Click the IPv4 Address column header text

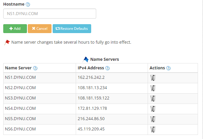point(91,68)
